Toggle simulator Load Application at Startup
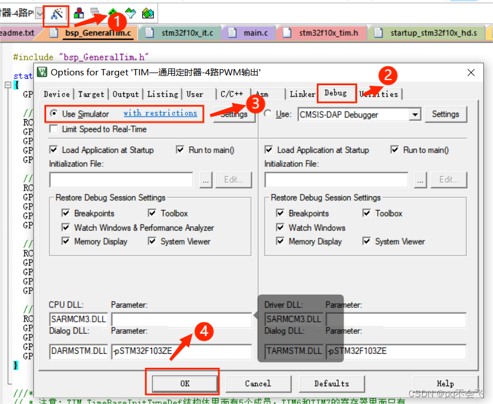This screenshot has height=404, width=493. 54,150
